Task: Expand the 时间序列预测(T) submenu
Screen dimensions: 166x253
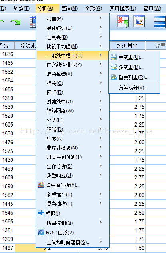Action: (x=73, y=157)
